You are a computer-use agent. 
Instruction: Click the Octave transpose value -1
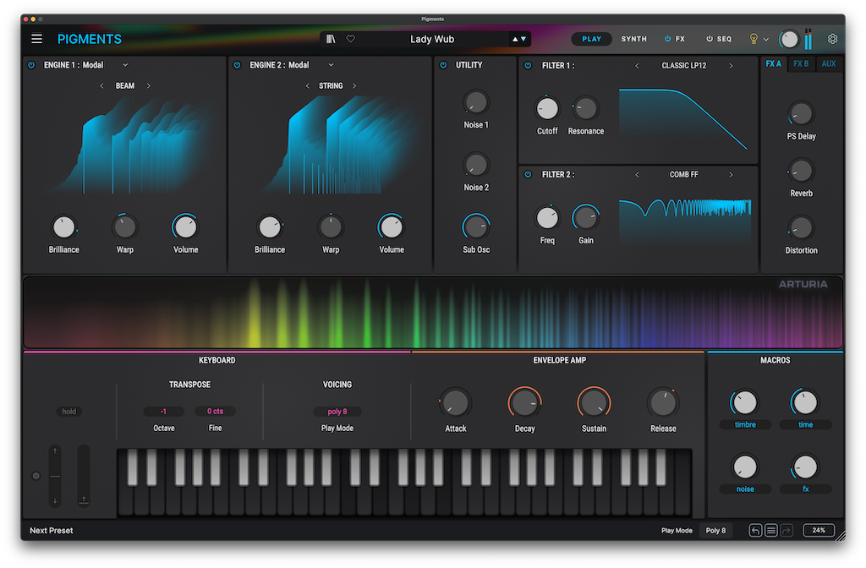163,412
